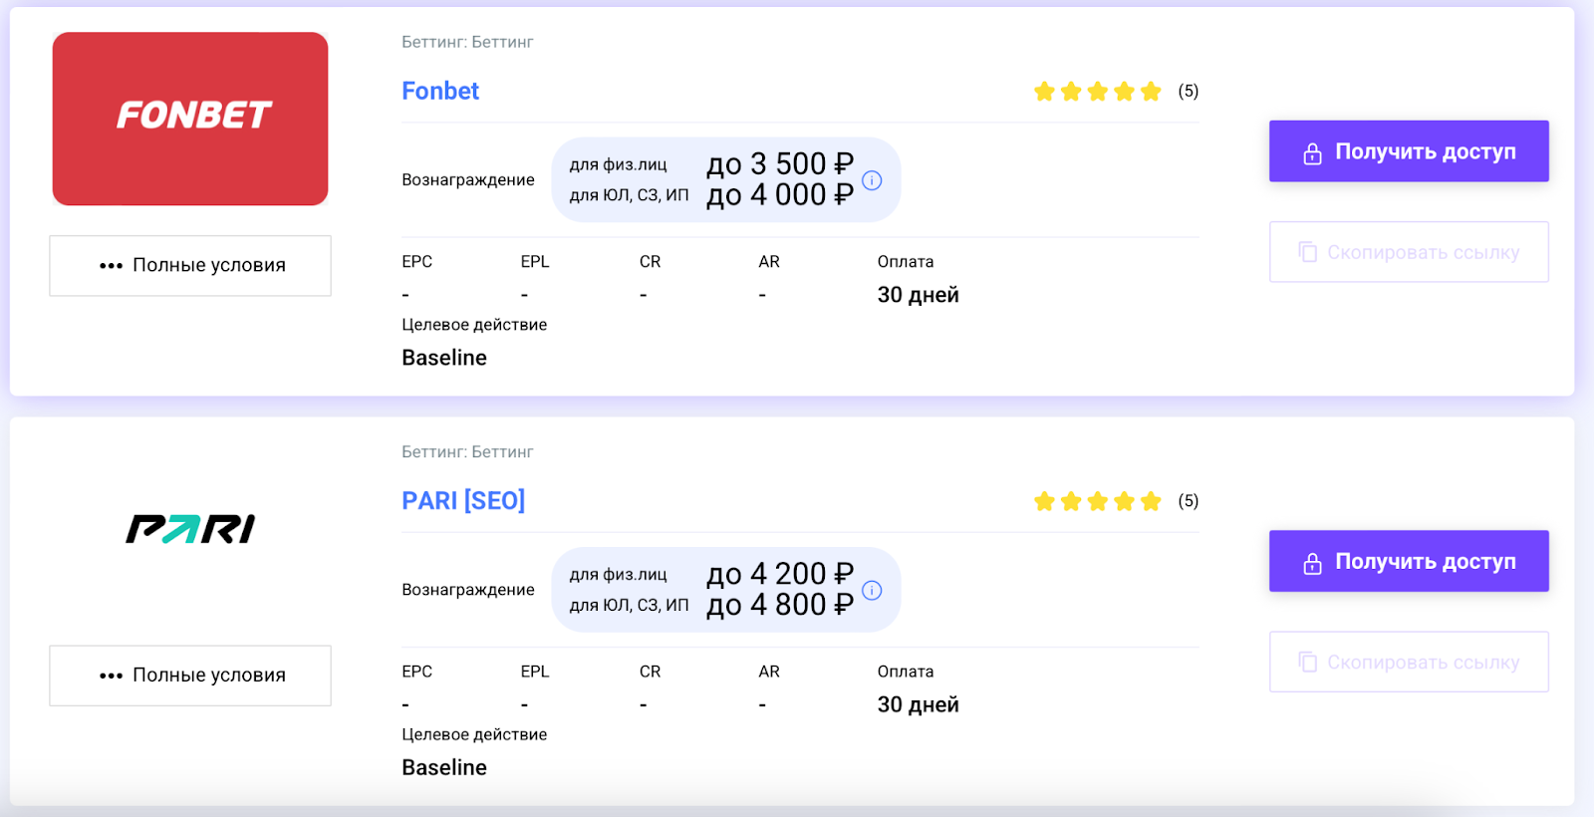Click the Fonbet five-star rating

click(1097, 92)
